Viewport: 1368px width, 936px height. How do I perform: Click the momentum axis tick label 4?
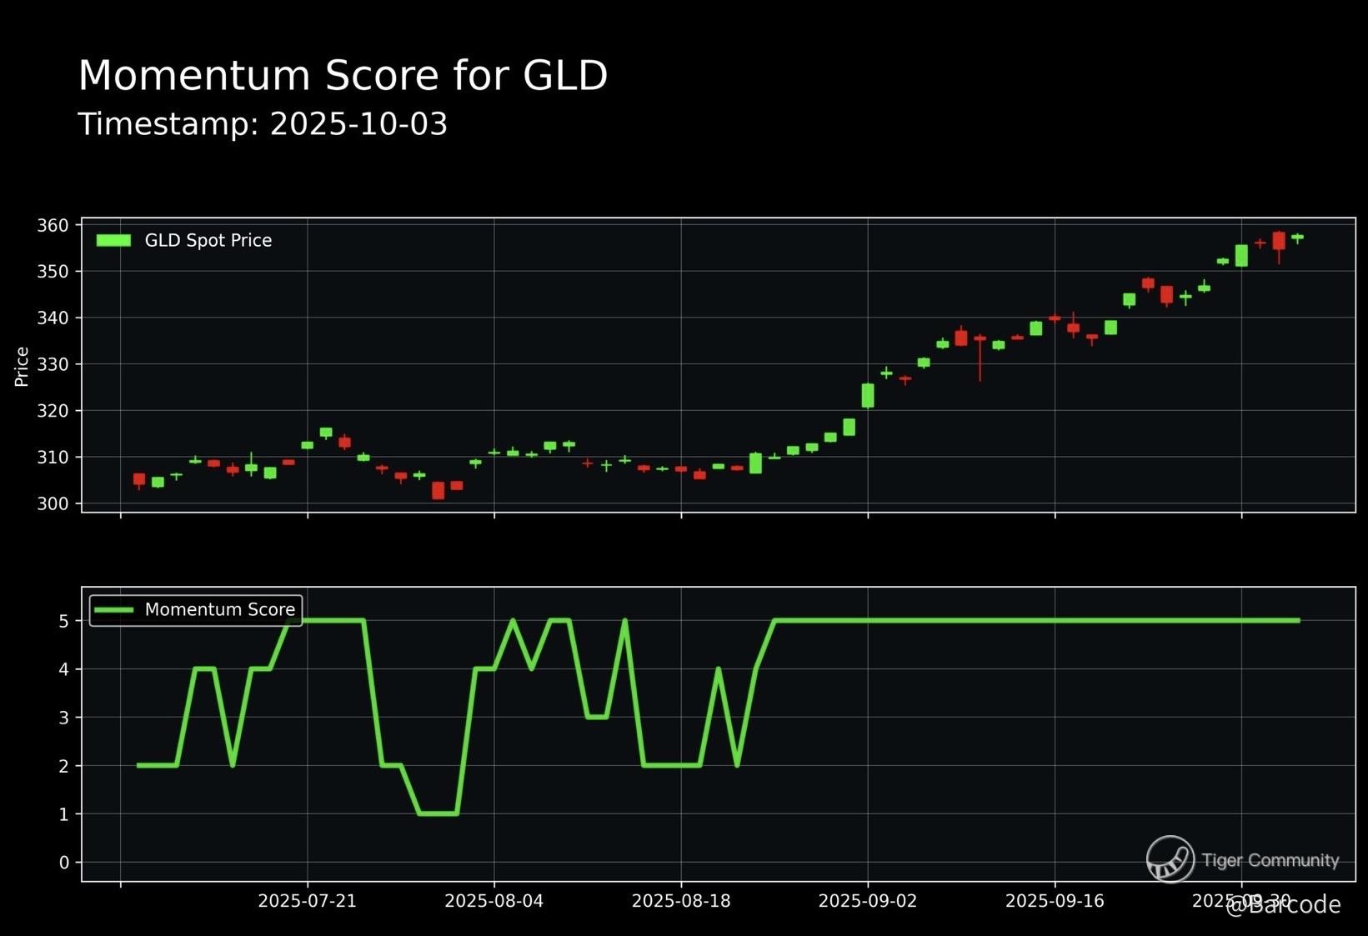(64, 669)
